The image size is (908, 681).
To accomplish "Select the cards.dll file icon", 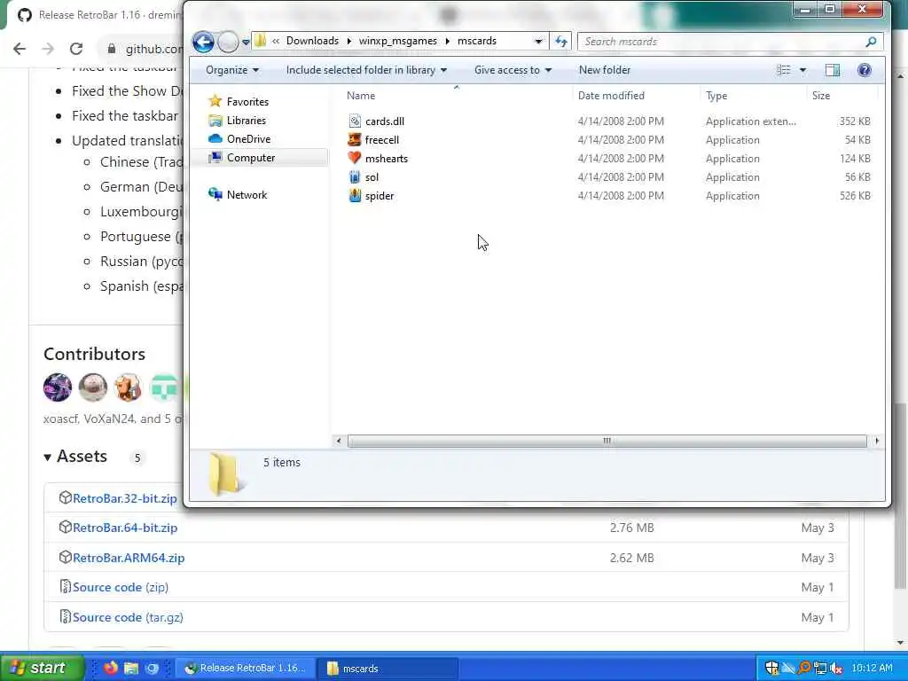I will [x=355, y=121].
